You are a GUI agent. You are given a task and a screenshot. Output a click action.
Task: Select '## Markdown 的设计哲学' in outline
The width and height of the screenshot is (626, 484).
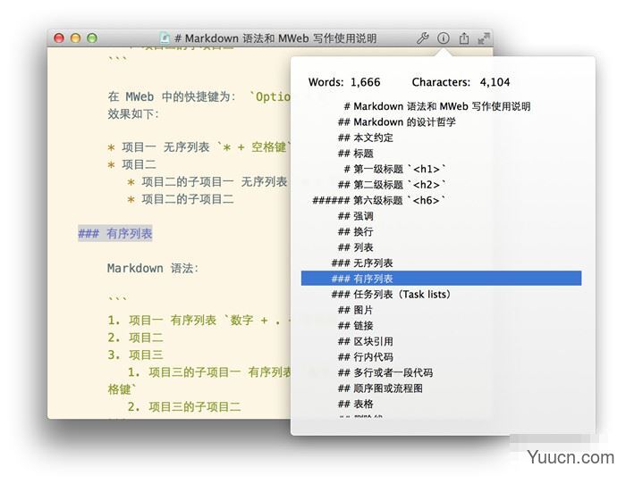[x=397, y=122]
